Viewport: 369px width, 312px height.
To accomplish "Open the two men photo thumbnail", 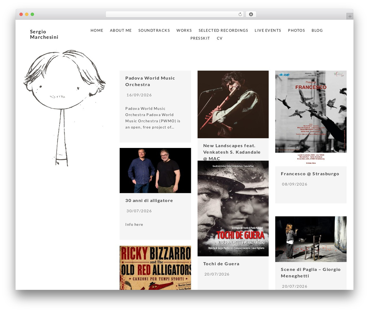I will pos(155,170).
